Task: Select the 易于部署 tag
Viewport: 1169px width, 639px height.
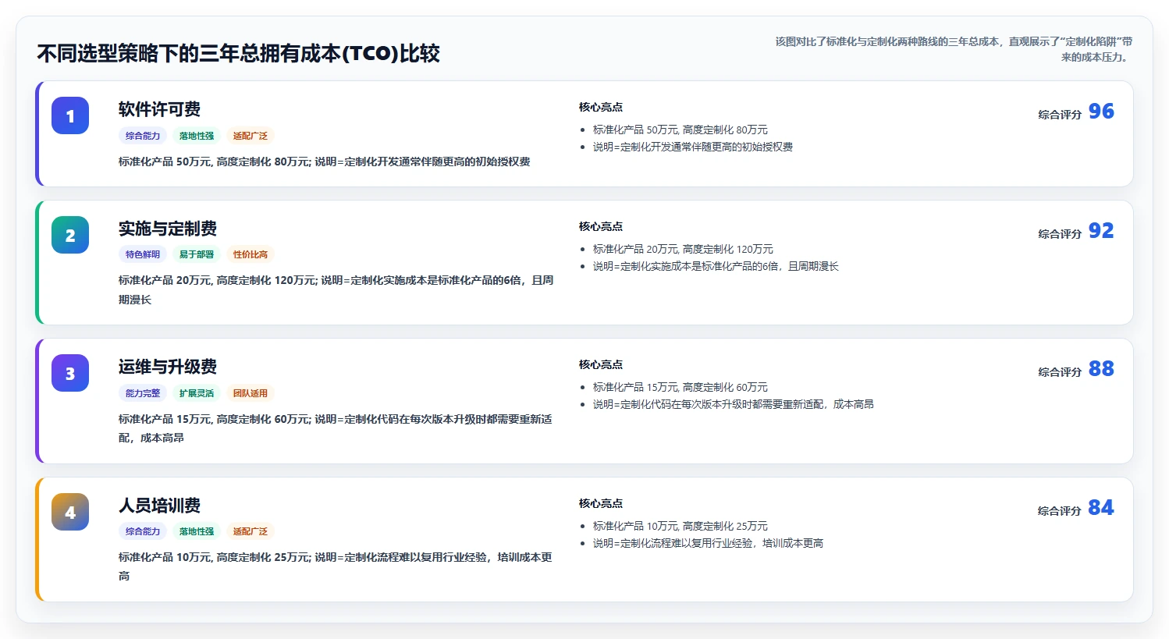Action: pos(197,254)
